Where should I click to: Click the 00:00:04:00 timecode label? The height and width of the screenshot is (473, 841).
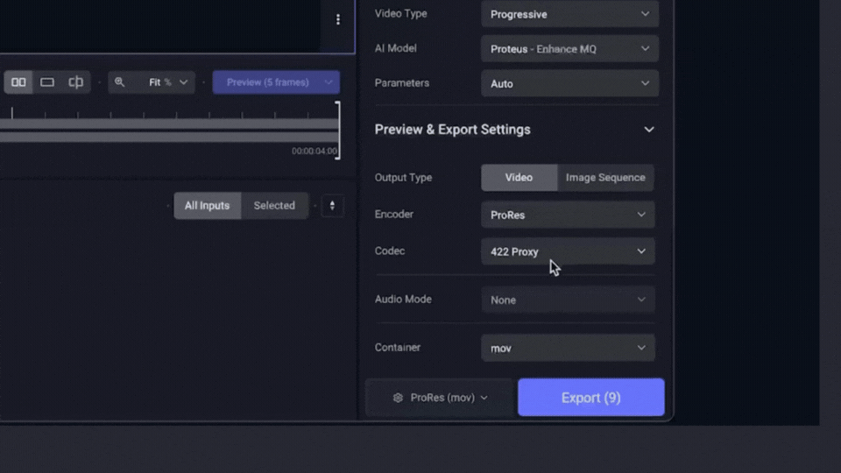coord(314,152)
